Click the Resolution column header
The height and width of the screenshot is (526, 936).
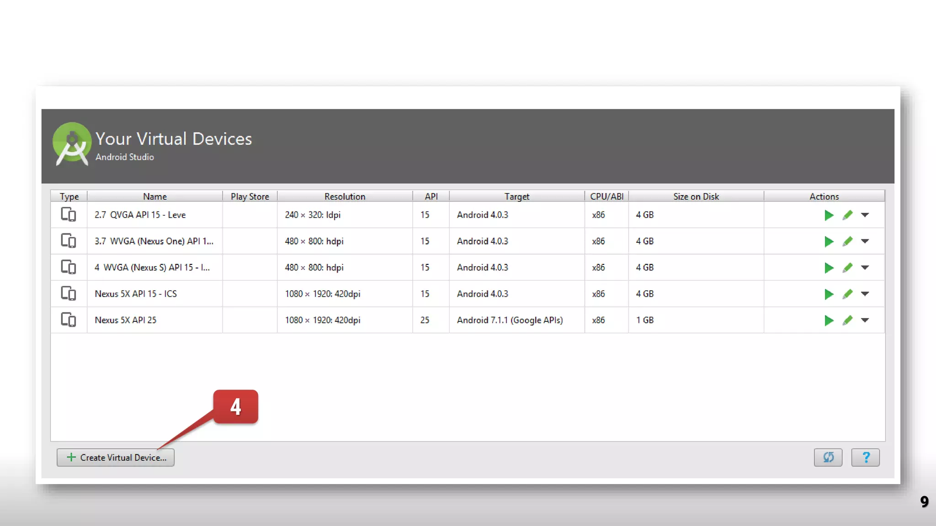pos(345,197)
